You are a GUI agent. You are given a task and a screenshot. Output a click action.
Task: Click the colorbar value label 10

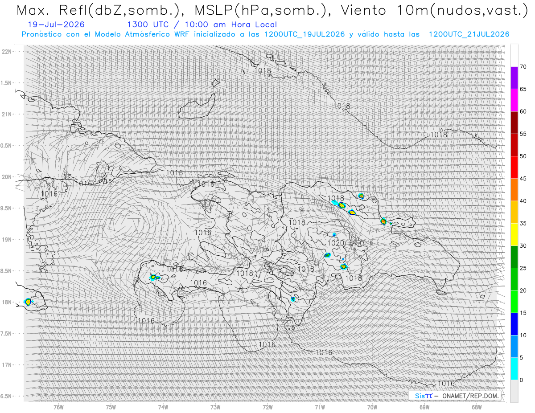(x=523, y=335)
